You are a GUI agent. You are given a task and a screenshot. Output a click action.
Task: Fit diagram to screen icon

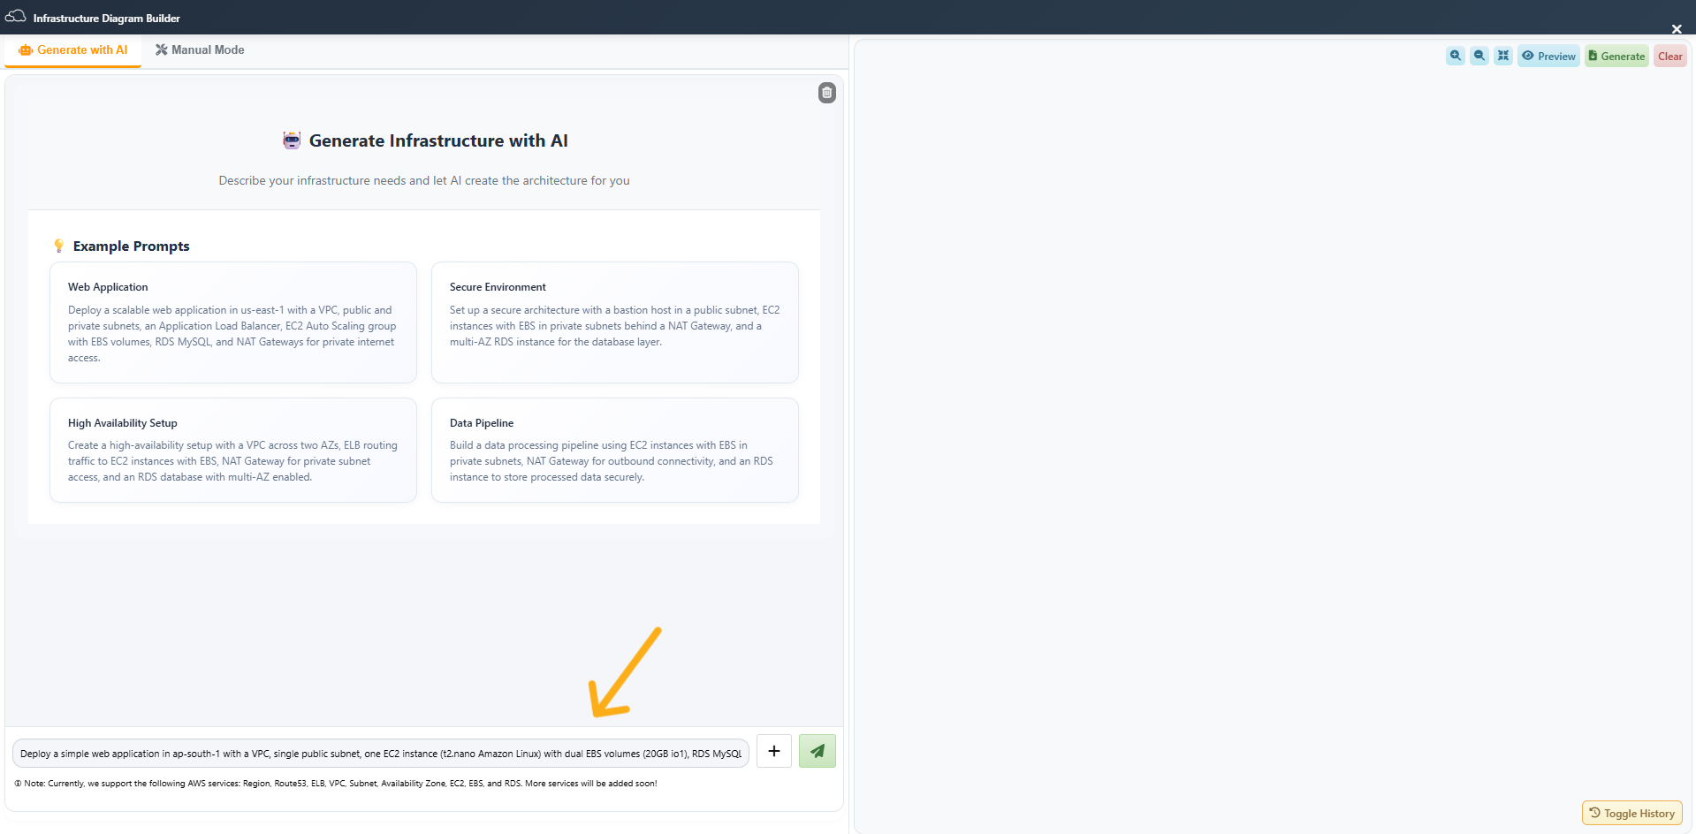pos(1502,56)
